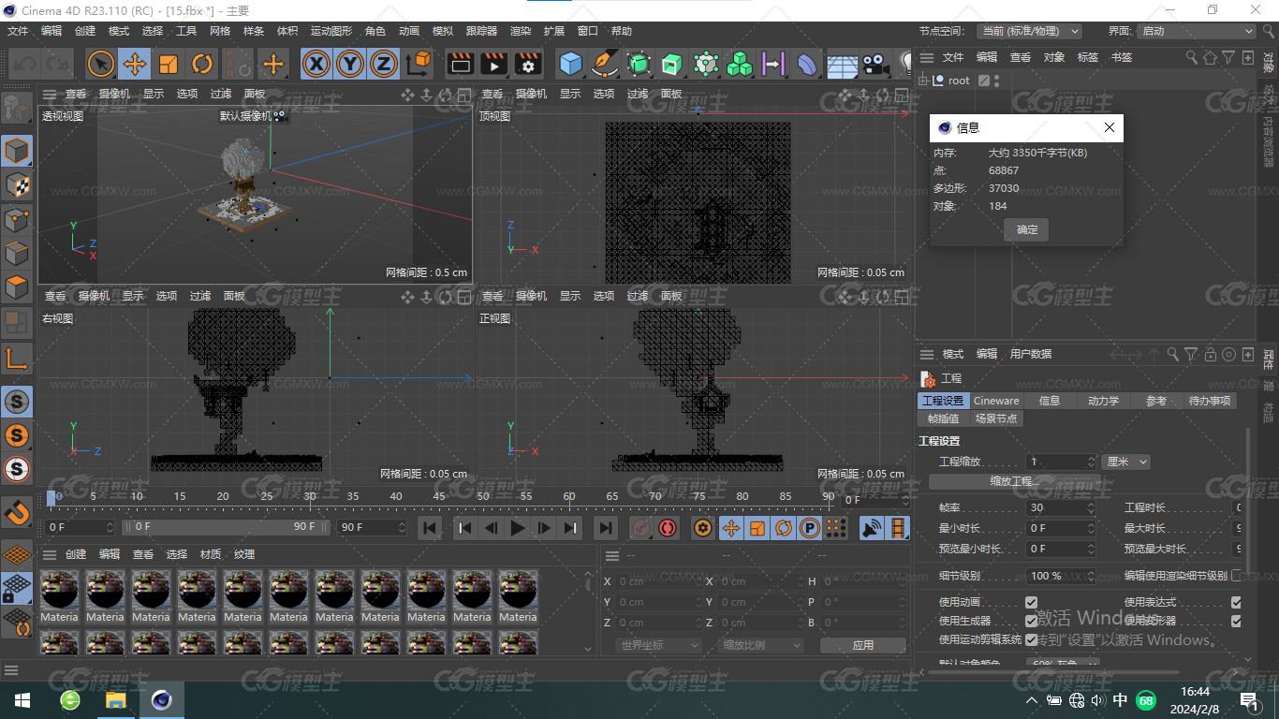The width and height of the screenshot is (1279, 719).
Task: Open 摄像机 menu in perspective viewport
Action: tap(114, 94)
